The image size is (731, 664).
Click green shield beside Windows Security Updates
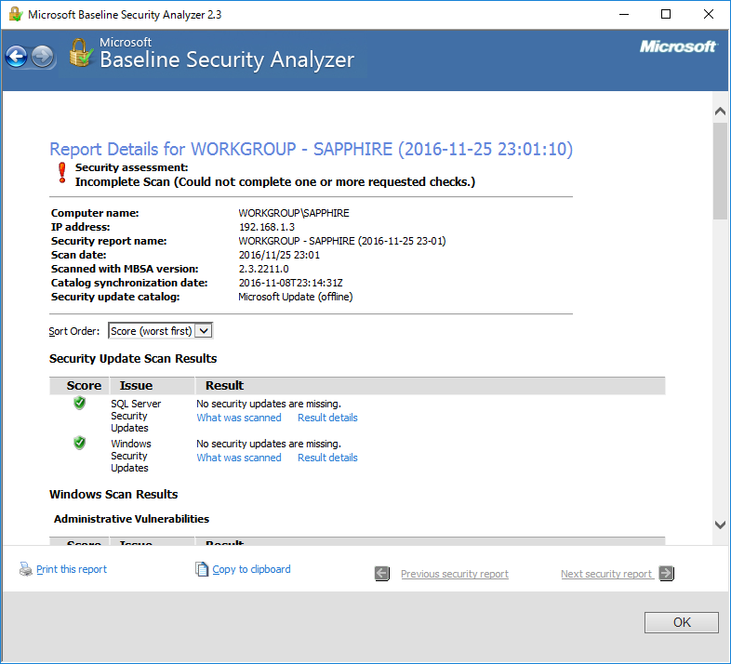[x=80, y=443]
